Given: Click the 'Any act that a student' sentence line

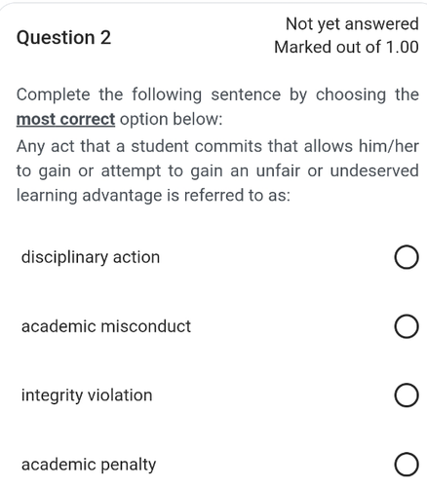Looking at the screenshot, I should [x=217, y=146].
